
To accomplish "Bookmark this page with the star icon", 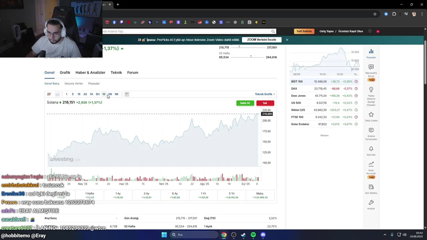I will (375, 14).
